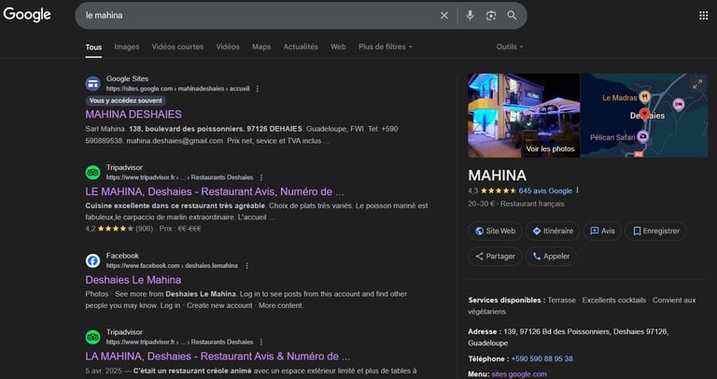Open the Google apps grid
Viewport: 717px width, 379px height.
coord(703,16)
